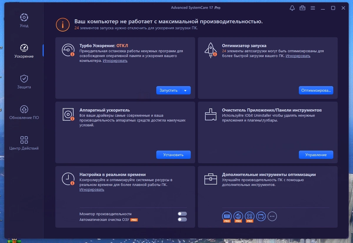This screenshot has width=353, height=243.
Task: Click the Управление button
Action: (x=316, y=155)
